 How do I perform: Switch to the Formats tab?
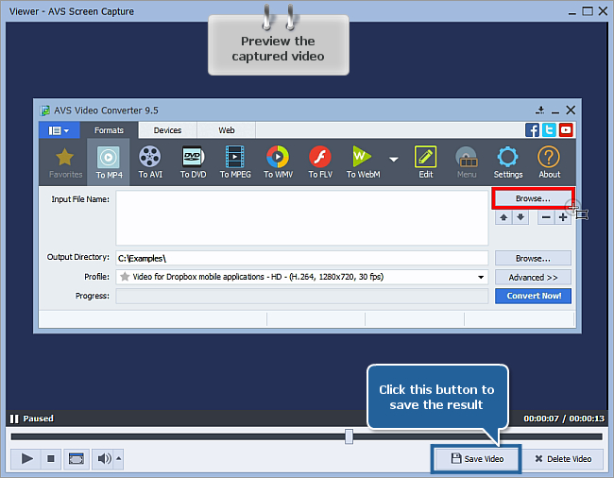pos(109,130)
